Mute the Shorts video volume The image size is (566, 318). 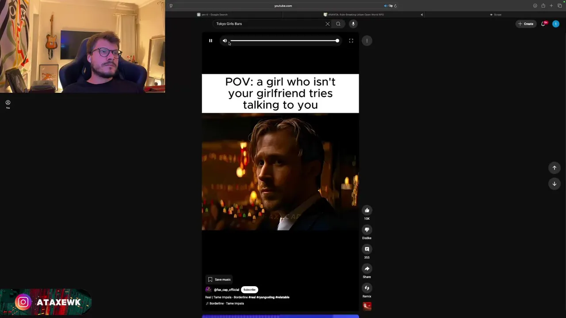[225, 41]
